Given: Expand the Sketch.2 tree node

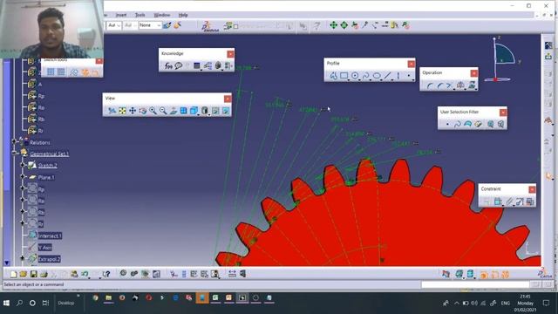Looking at the screenshot, I should tap(23, 165).
